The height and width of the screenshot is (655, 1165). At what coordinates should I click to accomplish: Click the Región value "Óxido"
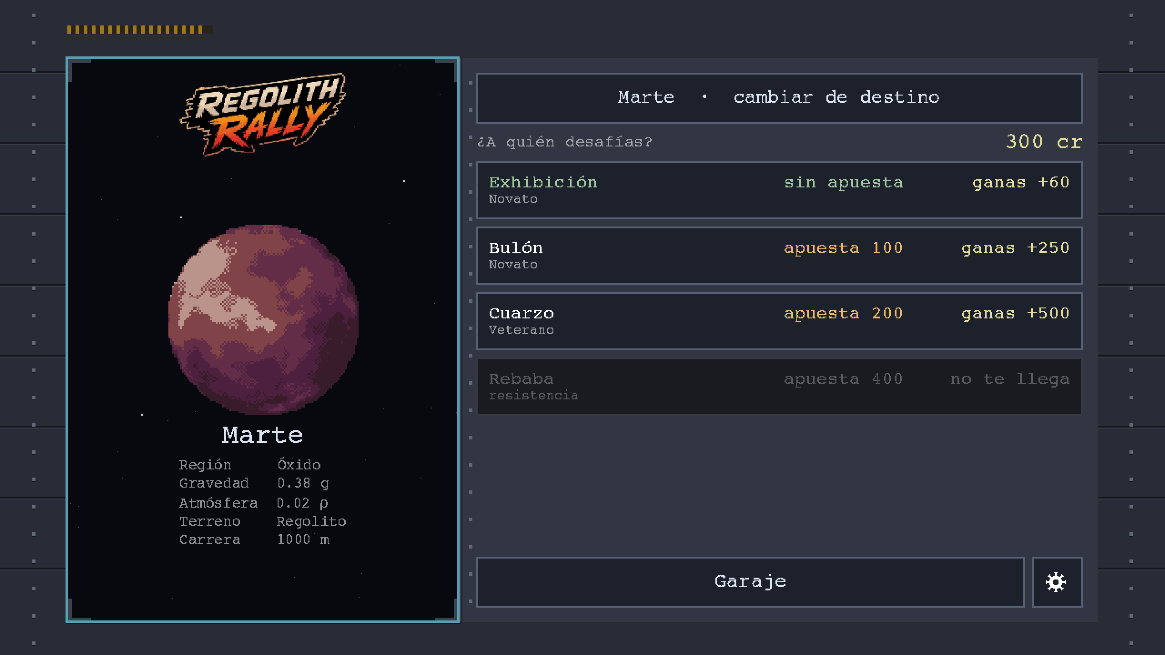pos(299,464)
